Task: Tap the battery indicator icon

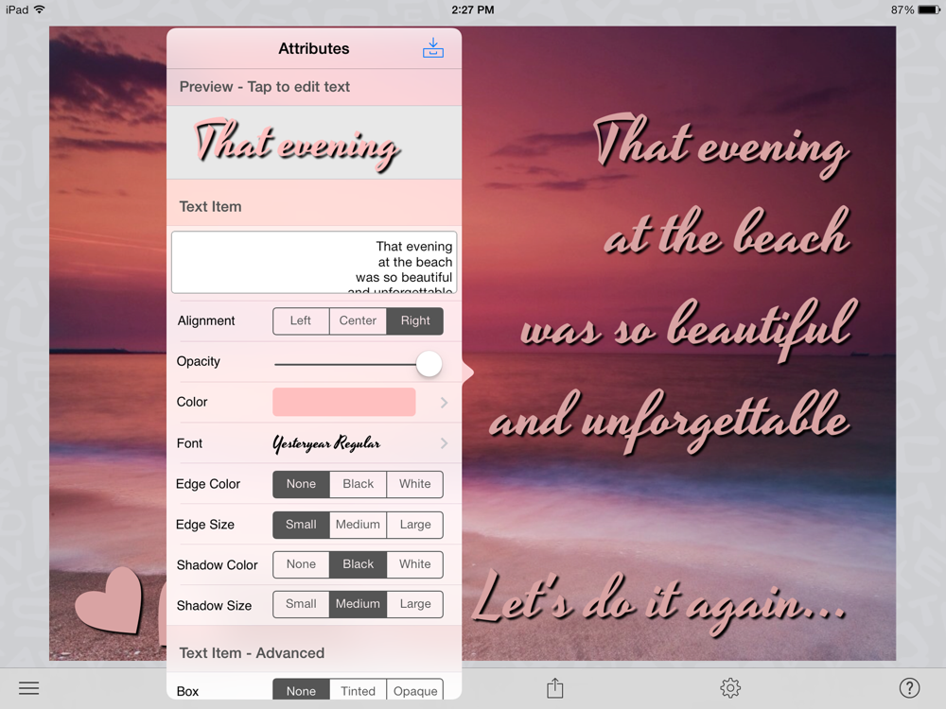Action: point(929,9)
